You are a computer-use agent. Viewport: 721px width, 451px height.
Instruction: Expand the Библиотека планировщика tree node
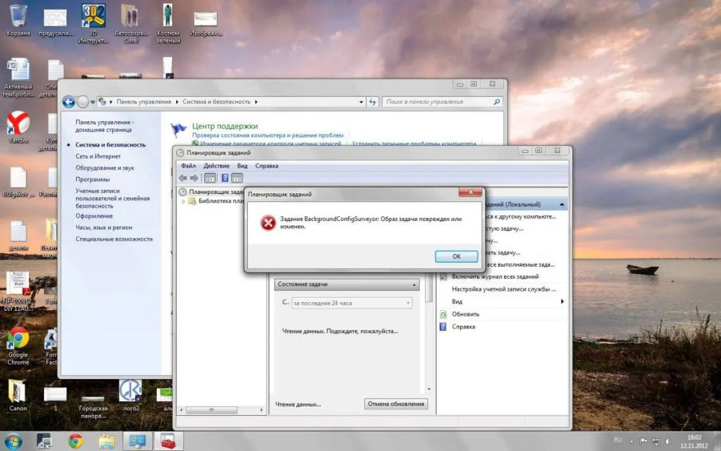[184, 201]
